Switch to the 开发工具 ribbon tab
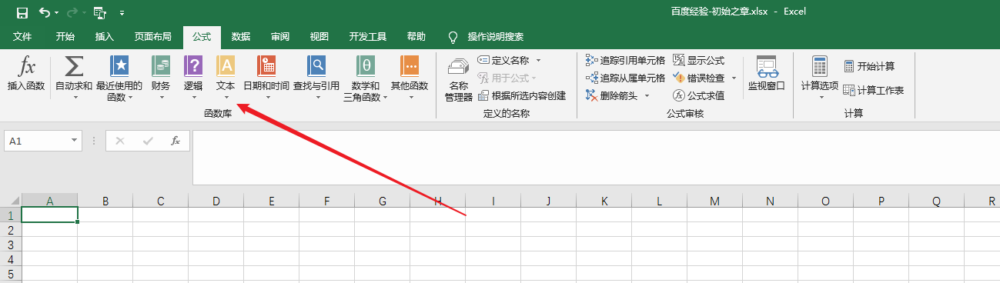 (368, 36)
